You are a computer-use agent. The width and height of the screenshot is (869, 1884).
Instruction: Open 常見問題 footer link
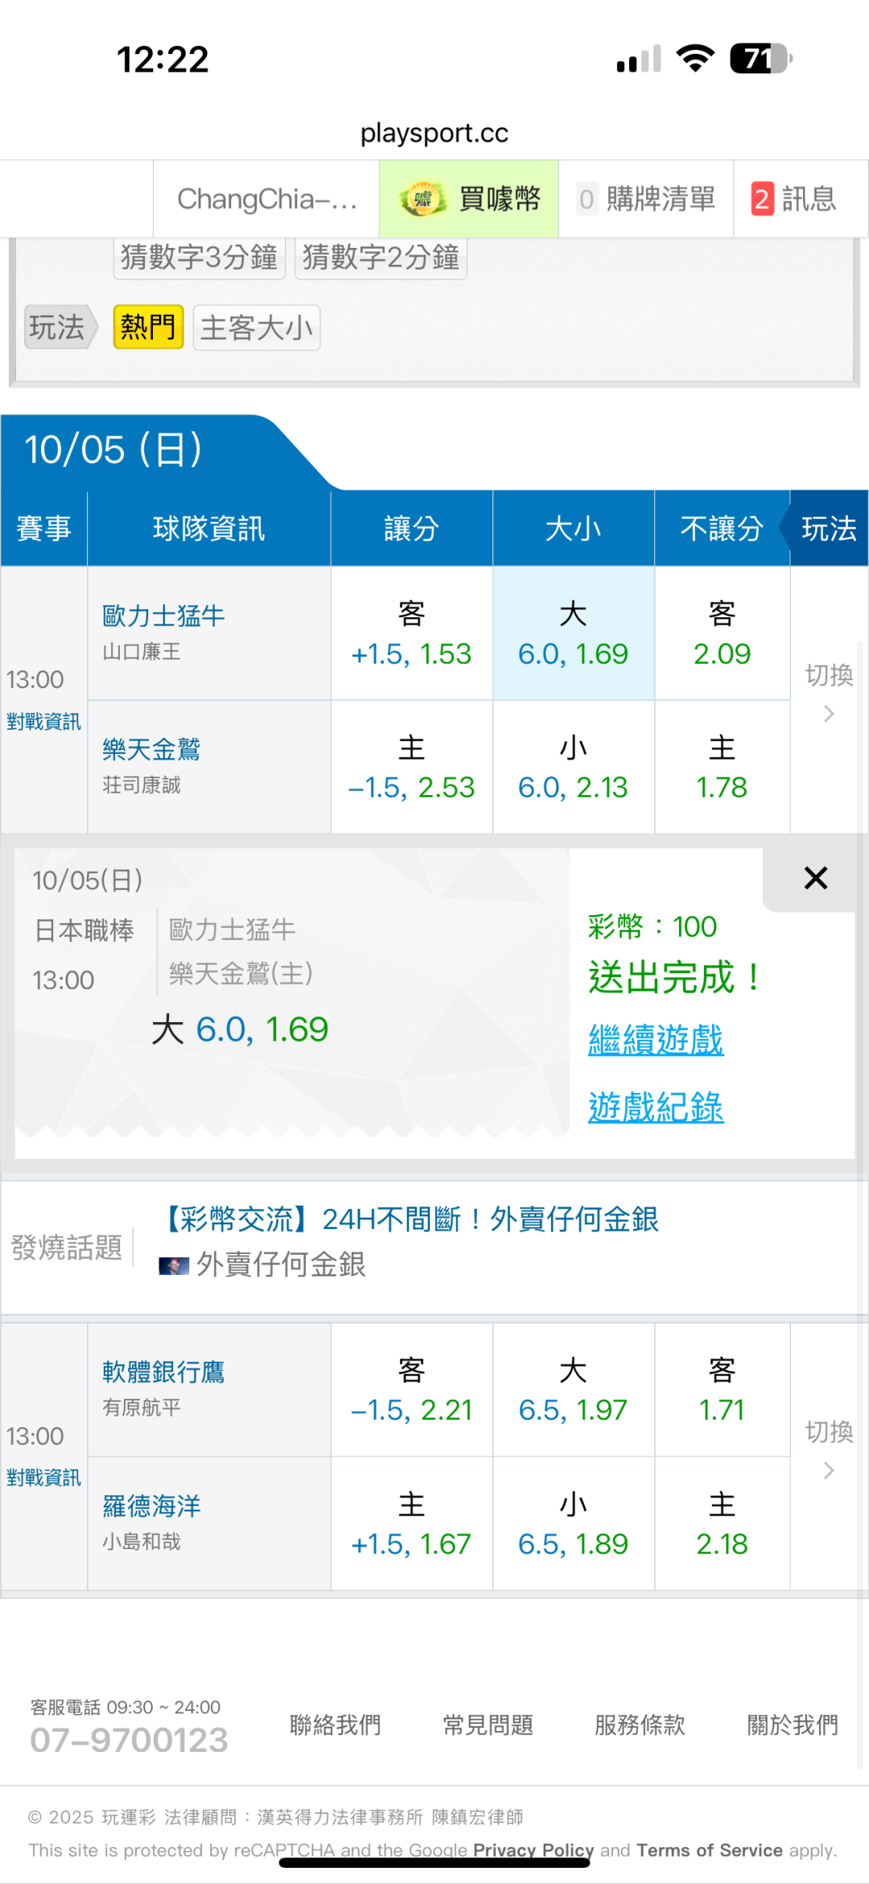point(488,1725)
